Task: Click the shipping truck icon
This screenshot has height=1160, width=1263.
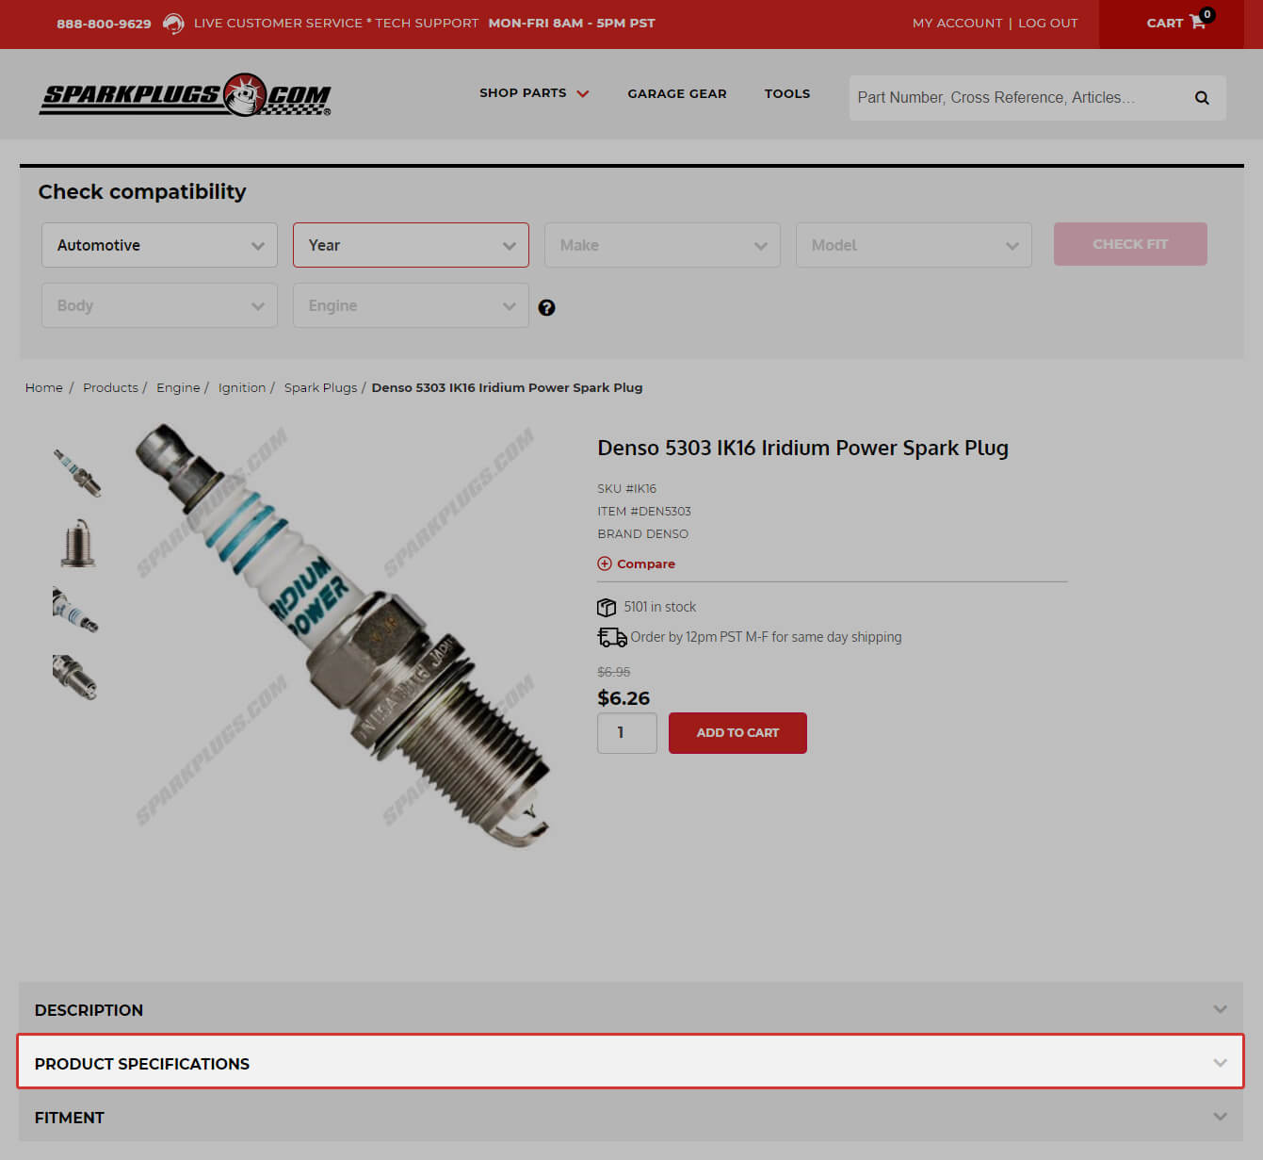Action: [x=612, y=638]
